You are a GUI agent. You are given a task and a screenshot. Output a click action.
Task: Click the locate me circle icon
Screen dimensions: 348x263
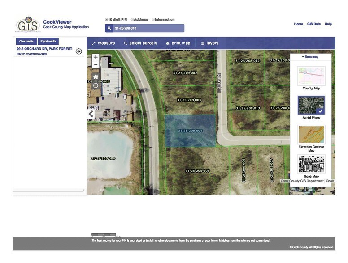click(96, 85)
